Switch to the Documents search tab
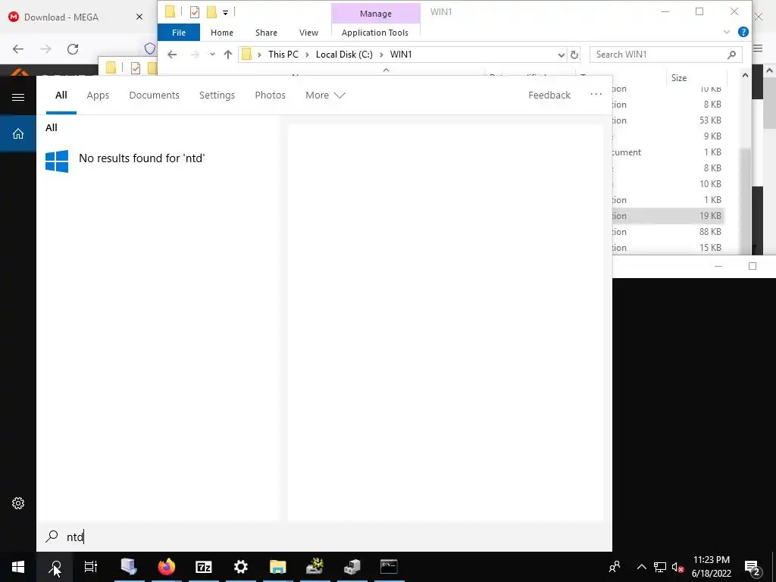This screenshot has width=776, height=582. pyautogui.click(x=154, y=95)
